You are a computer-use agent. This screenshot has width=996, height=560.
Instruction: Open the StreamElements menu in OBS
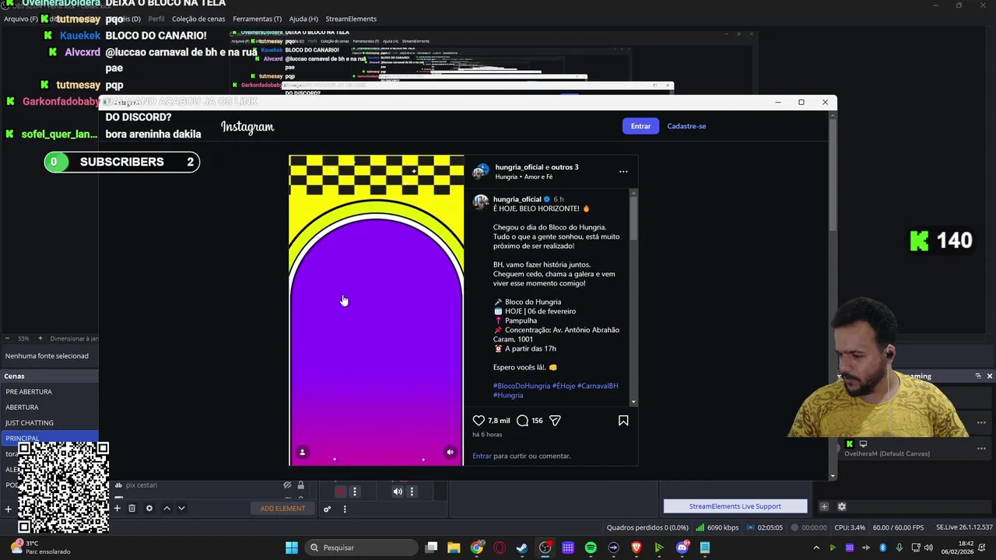[351, 19]
